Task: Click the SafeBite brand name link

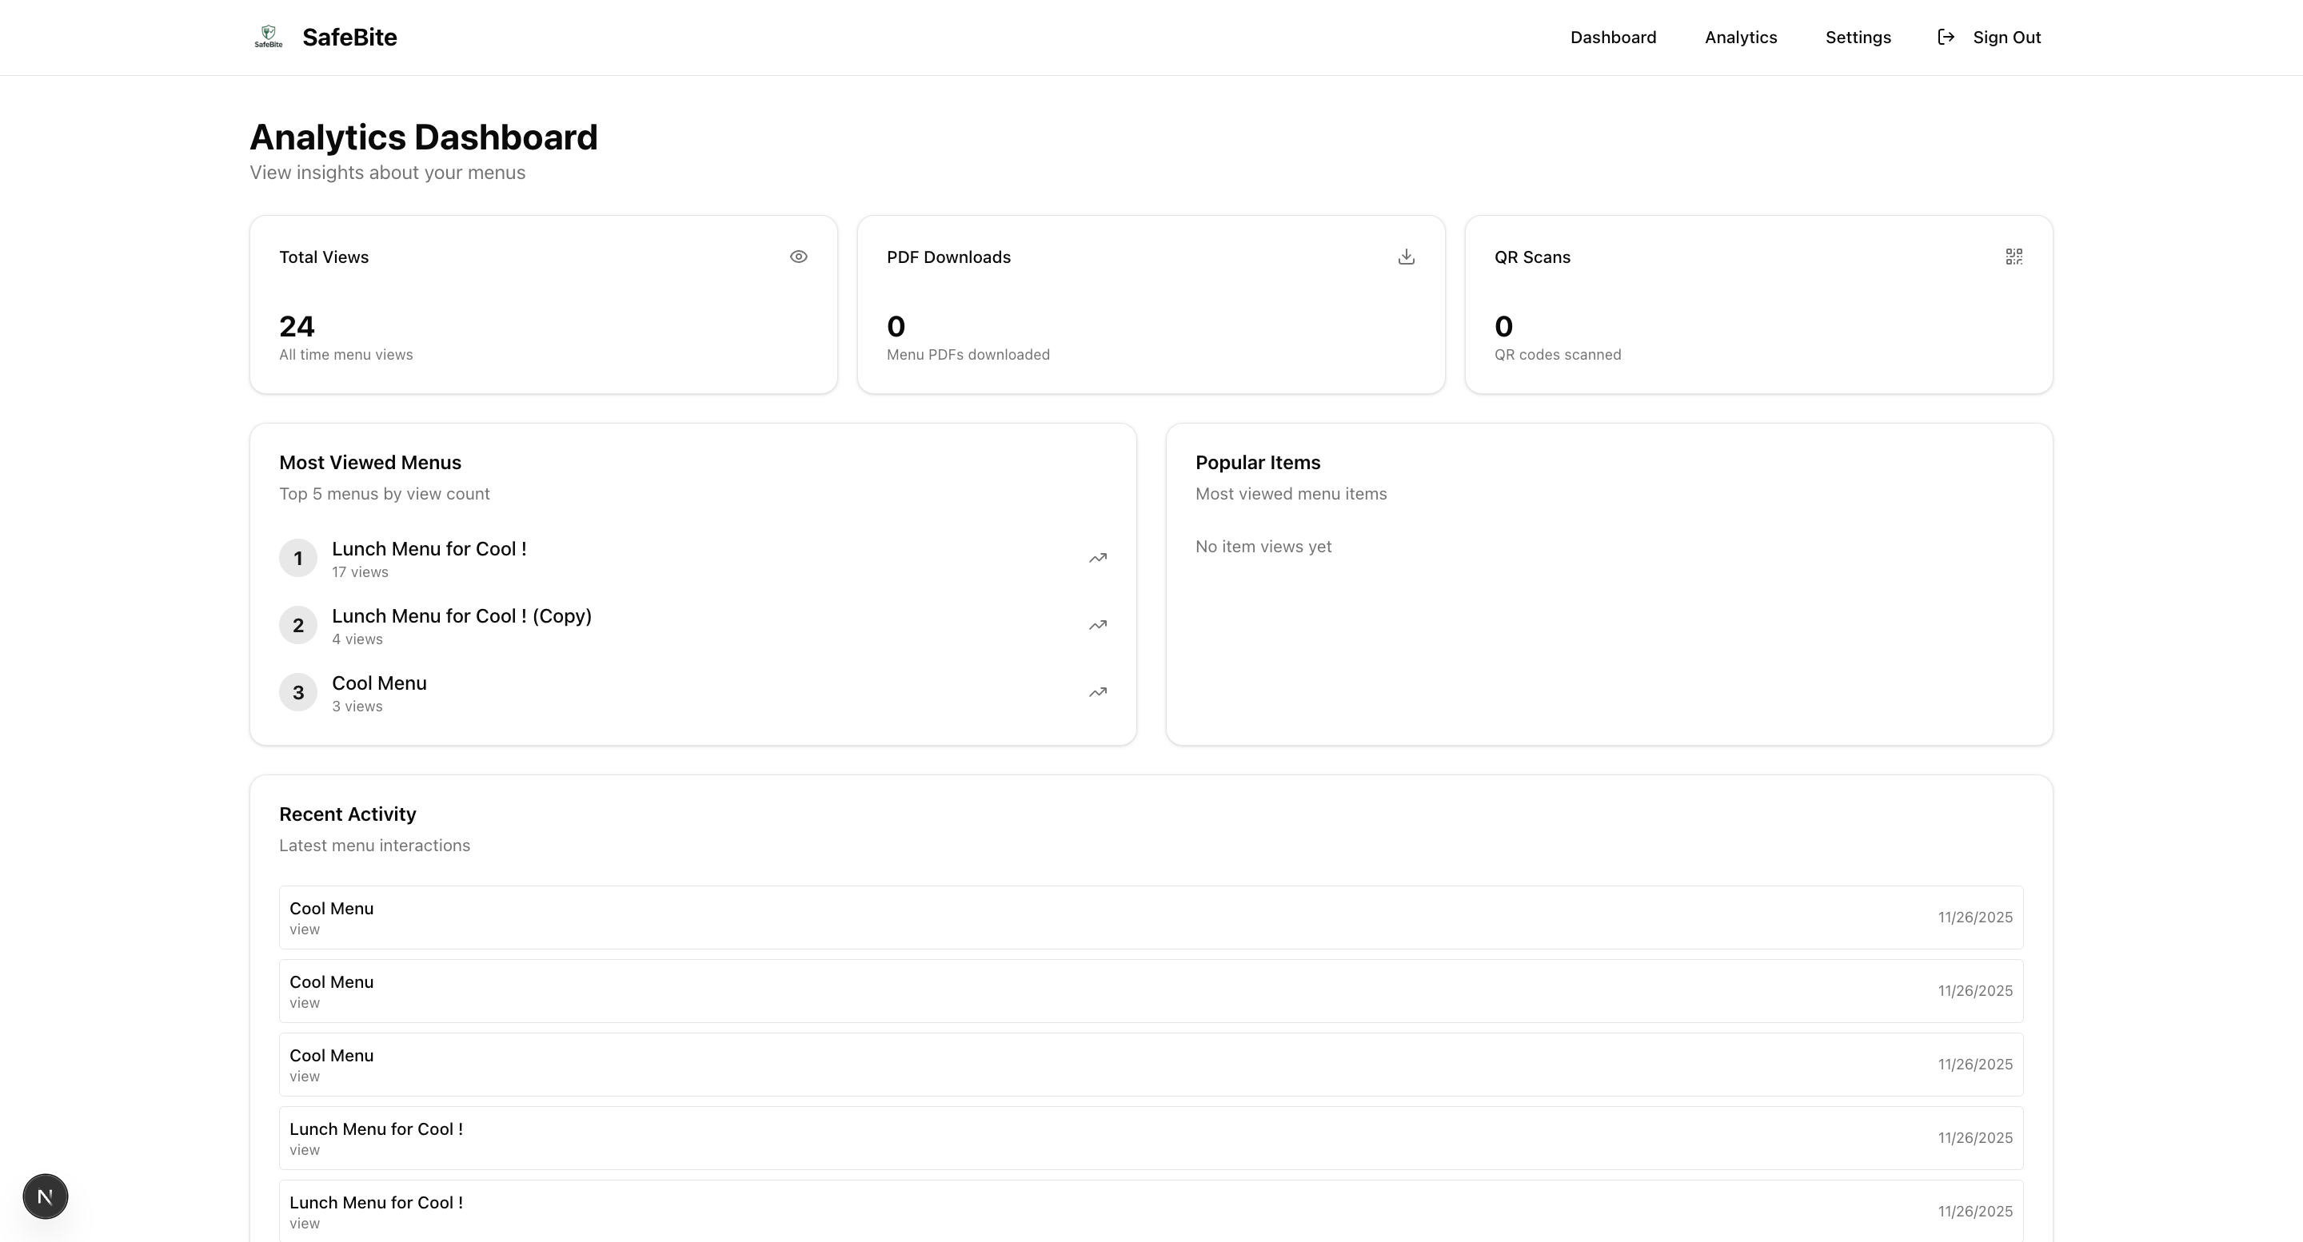Action: tap(349, 38)
